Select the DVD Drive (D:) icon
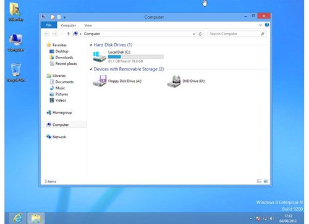309x224 pixels. pos(174,81)
